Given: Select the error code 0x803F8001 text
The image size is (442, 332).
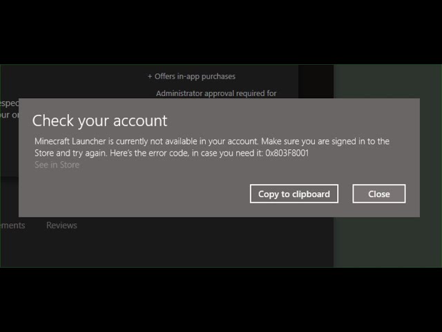Looking at the screenshot, I should 287,153.
